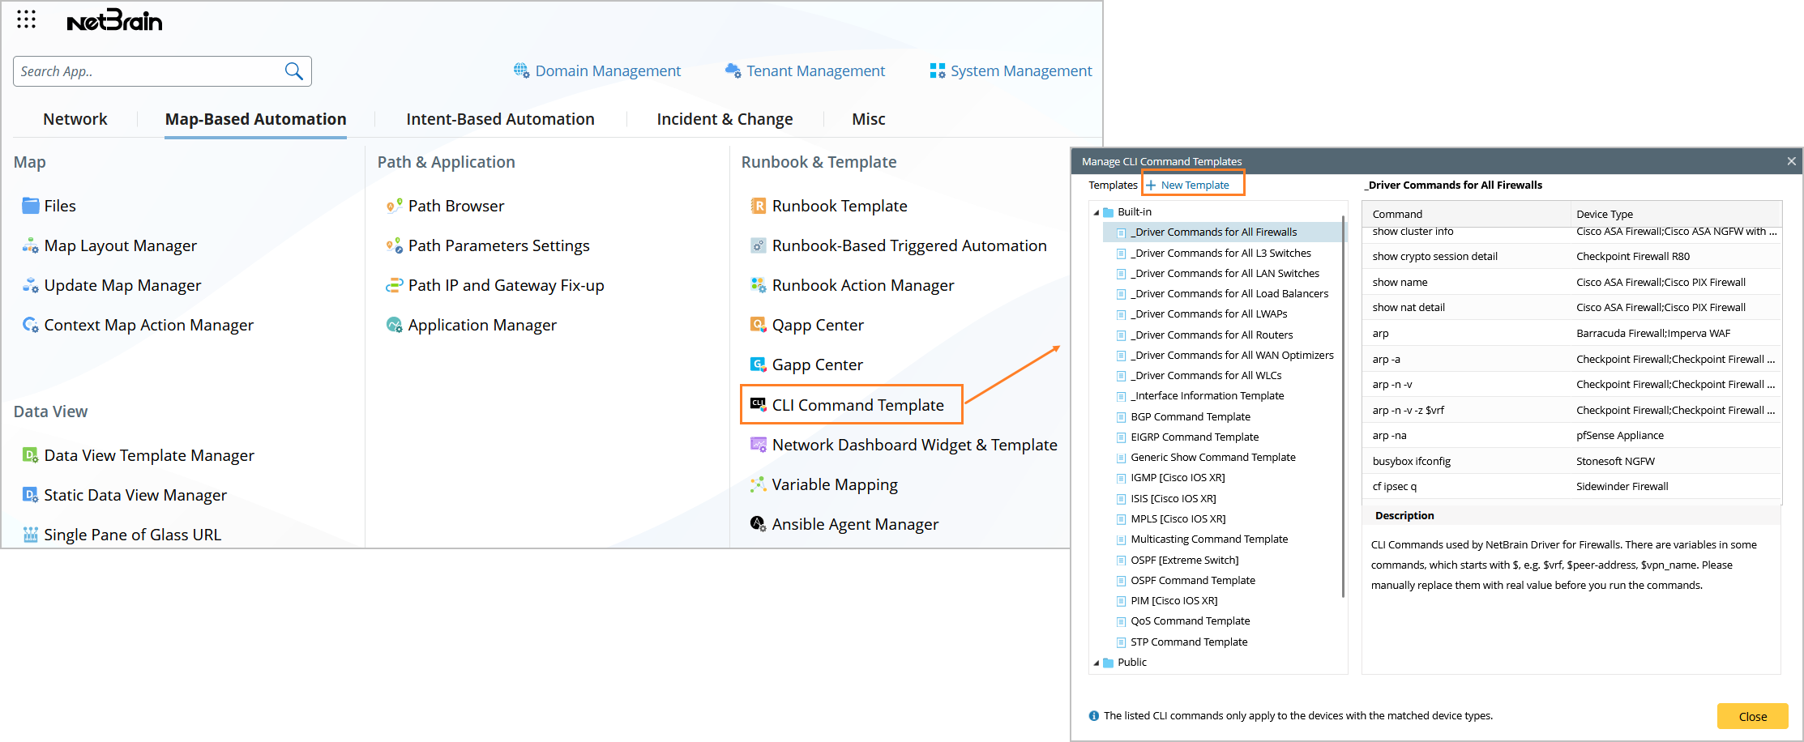
Task: Click the Ansible Agent Manager icon
Action: [758, 524]
